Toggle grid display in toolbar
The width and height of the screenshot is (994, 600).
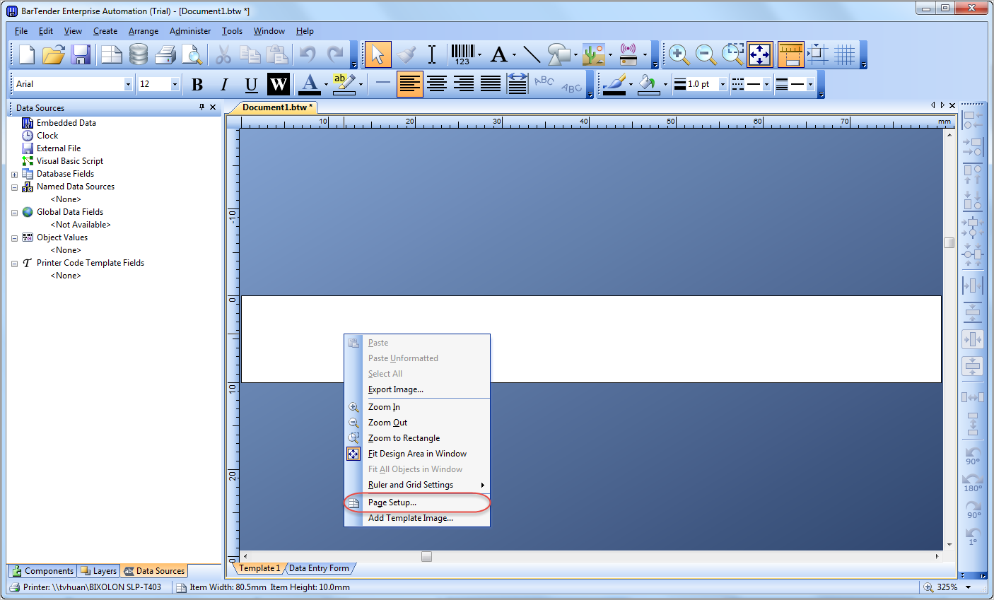(845, 54)
